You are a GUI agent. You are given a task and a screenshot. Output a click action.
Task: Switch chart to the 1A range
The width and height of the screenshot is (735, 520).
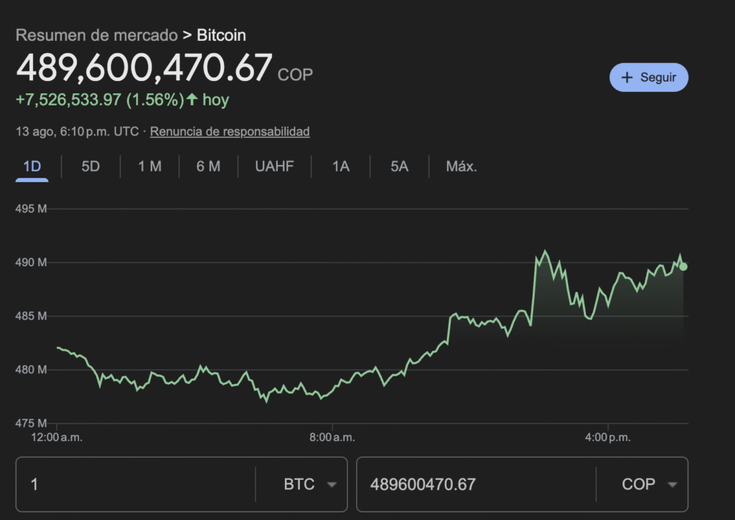[x=341, y=166]
